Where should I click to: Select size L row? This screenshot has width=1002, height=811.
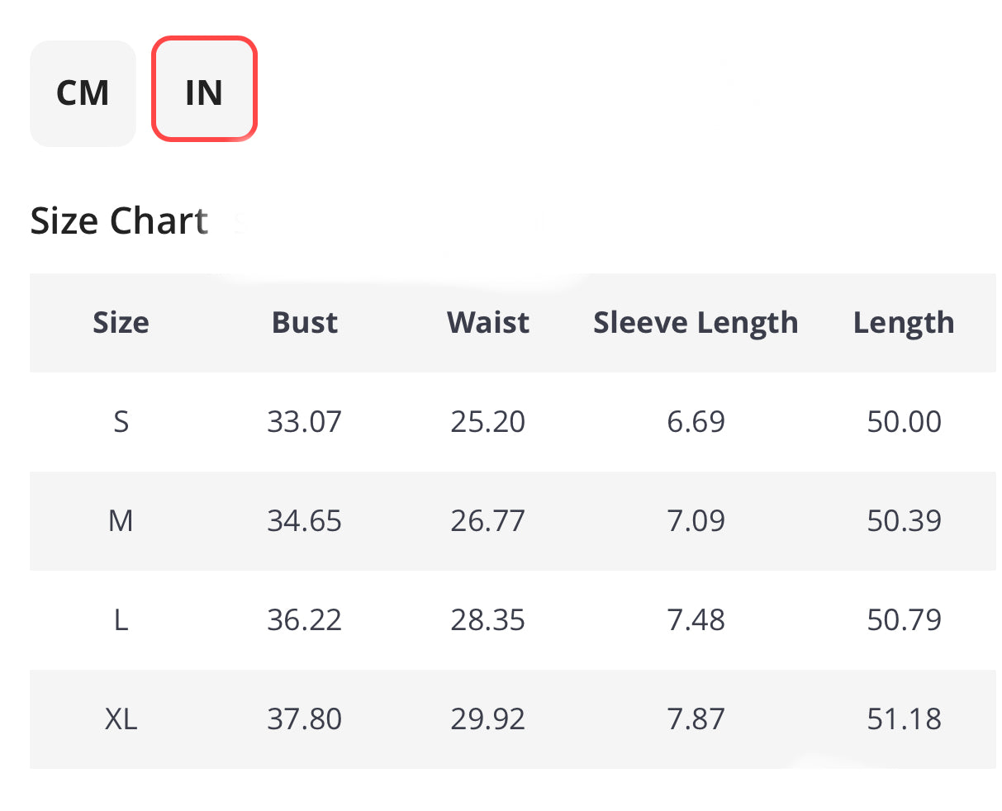[121, 620]
